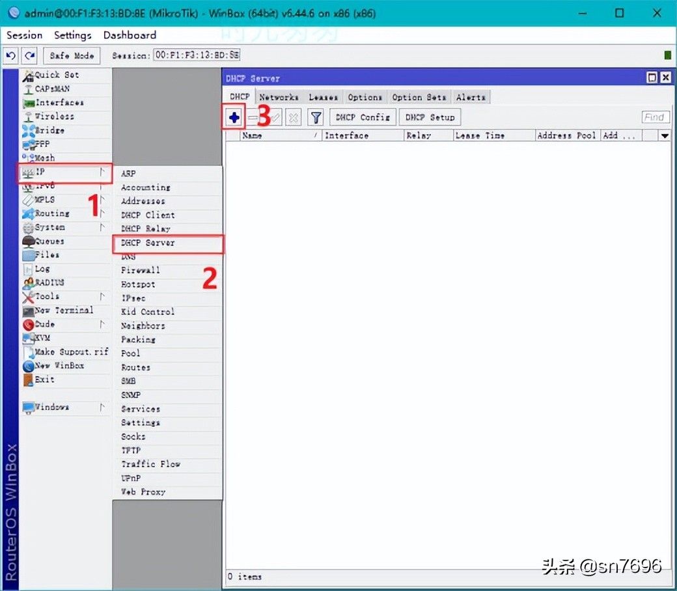Image resolution: width=677 pixels, height=591 pixels.
Task: Open Quick Set in sidebar
Action: [x=65, y=75]
